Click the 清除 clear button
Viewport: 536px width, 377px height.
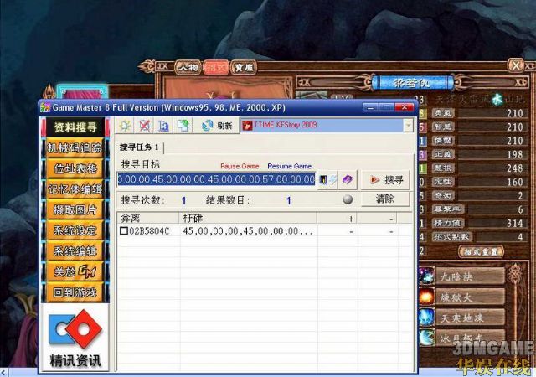click(385, 199)
